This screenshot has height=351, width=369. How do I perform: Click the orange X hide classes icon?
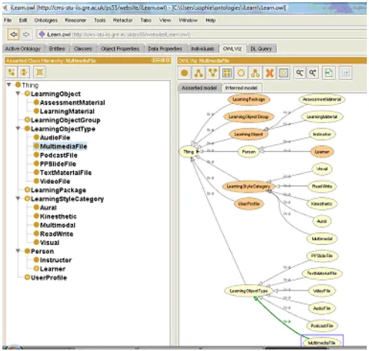point(270,73)
